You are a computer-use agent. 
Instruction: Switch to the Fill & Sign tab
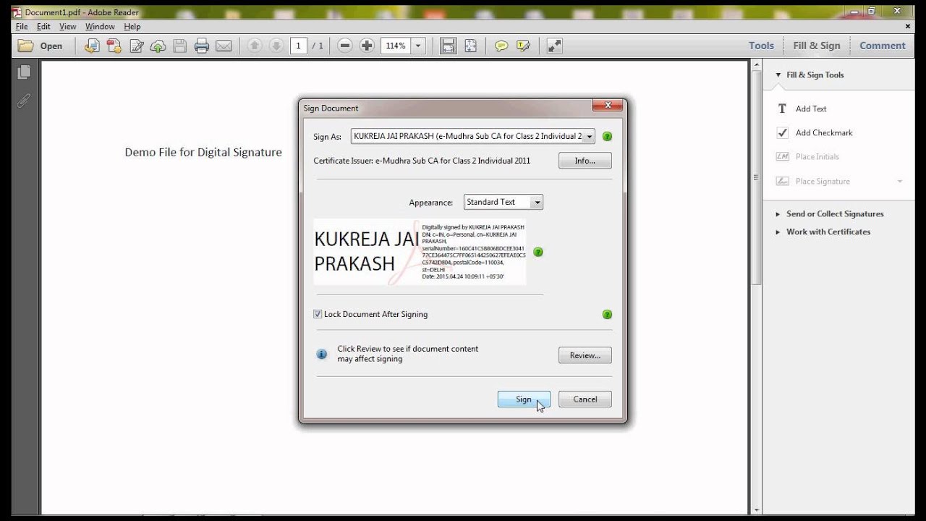point(817,46)
